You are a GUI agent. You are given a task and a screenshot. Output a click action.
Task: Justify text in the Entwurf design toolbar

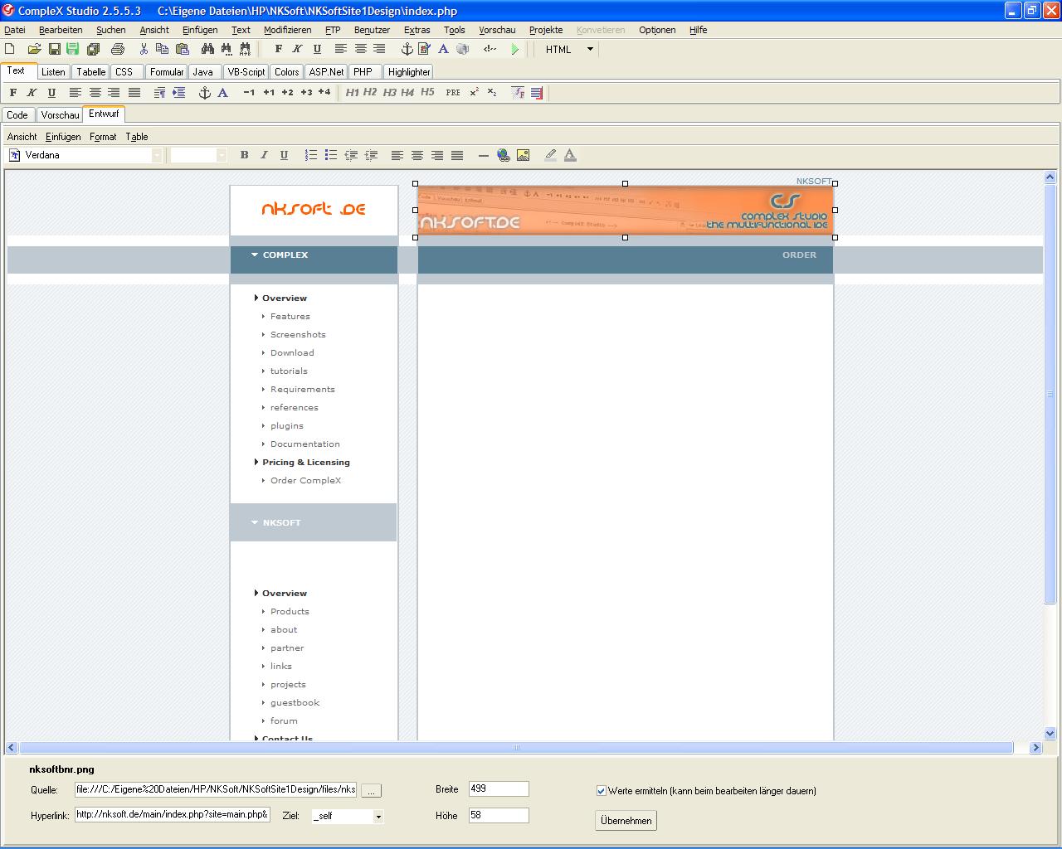coord(457,155)
